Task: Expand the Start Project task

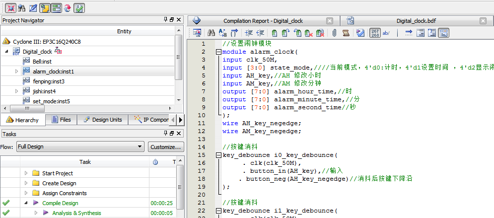Action: pyautogui.click(x=26, y=173)
